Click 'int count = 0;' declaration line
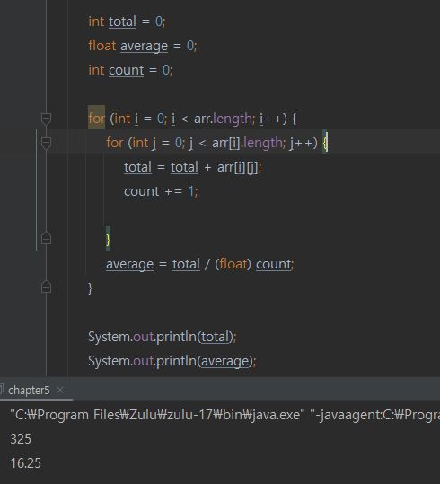The image size is (440, 484). pos(130,70)
